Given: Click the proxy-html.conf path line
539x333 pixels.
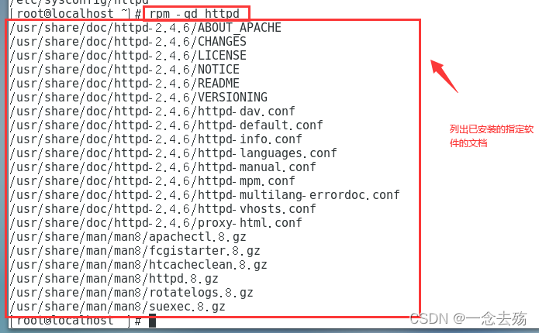Looking at the screenshot, I should point(156,223).
